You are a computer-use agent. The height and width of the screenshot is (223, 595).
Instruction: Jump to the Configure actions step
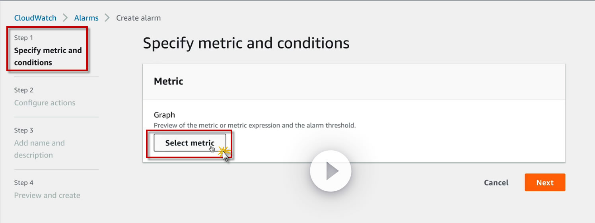coord(45,103)
